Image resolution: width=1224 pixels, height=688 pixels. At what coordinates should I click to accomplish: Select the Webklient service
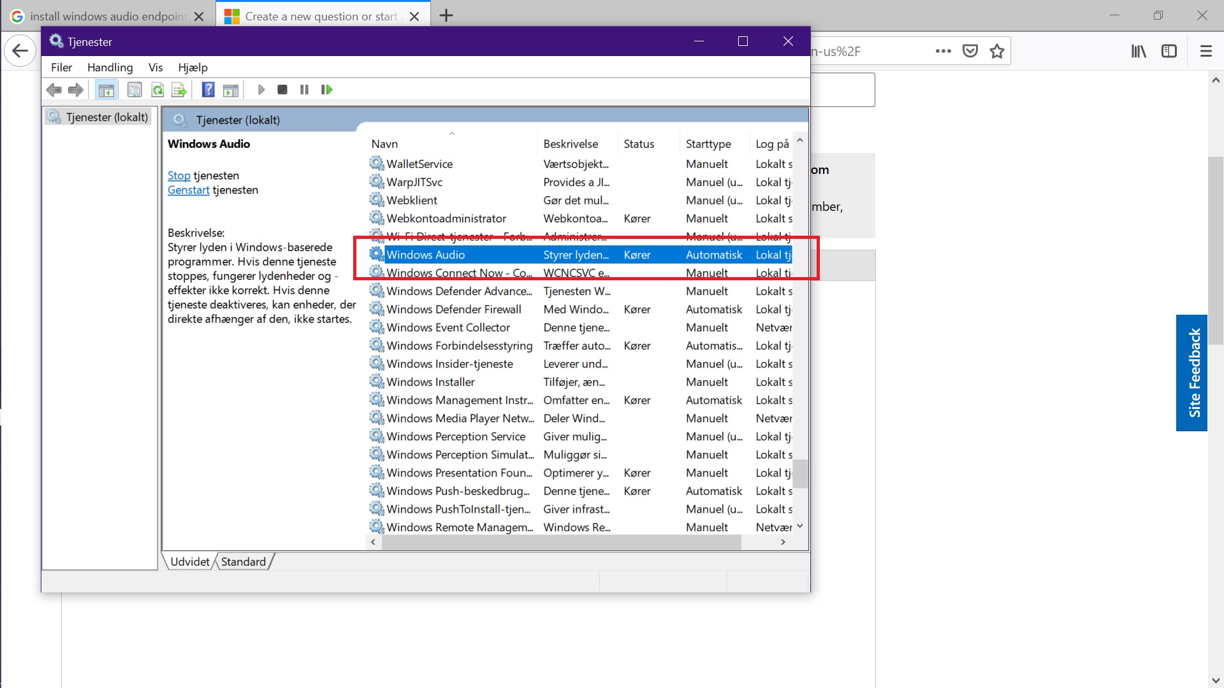point(580,201)
